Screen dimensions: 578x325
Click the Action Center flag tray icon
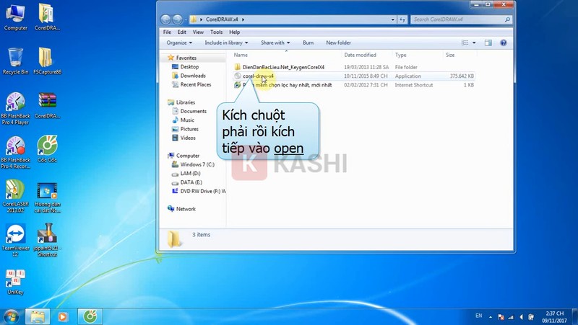pyautogui.click(x=501, y=316)
